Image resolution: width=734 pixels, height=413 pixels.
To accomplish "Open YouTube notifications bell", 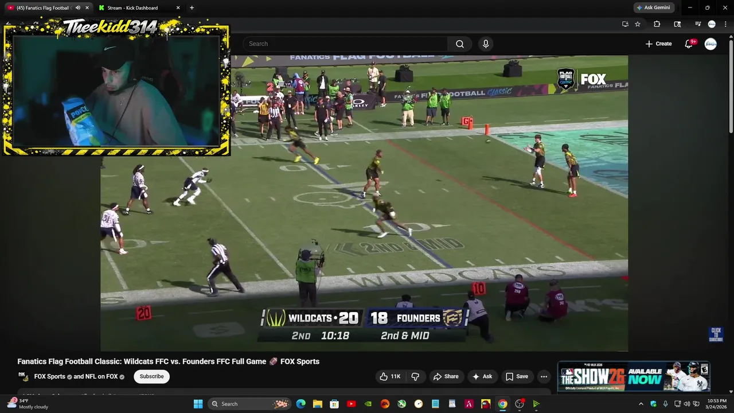I will [689, 44].
